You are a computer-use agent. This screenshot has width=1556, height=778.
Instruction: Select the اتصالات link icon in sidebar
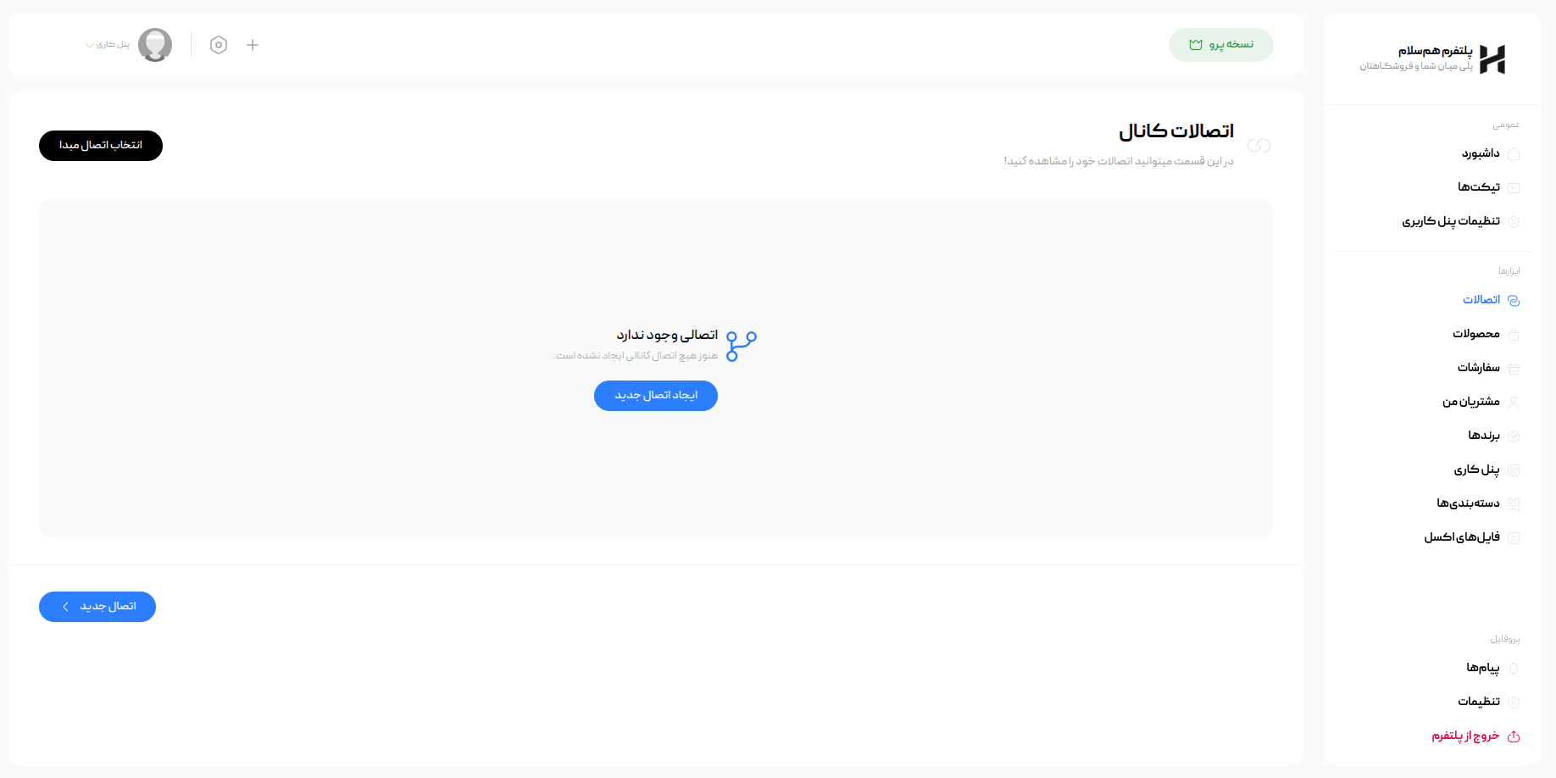click(x=1514, y=300)
